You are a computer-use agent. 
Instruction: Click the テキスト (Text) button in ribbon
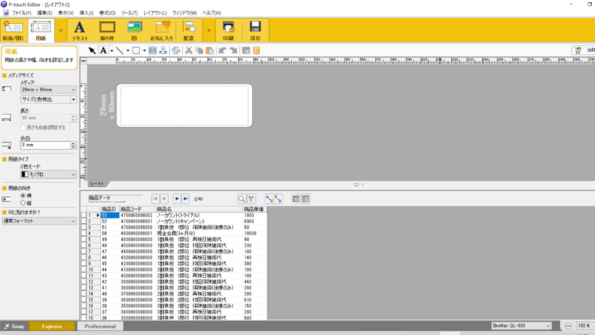click(x=80, y=31)
